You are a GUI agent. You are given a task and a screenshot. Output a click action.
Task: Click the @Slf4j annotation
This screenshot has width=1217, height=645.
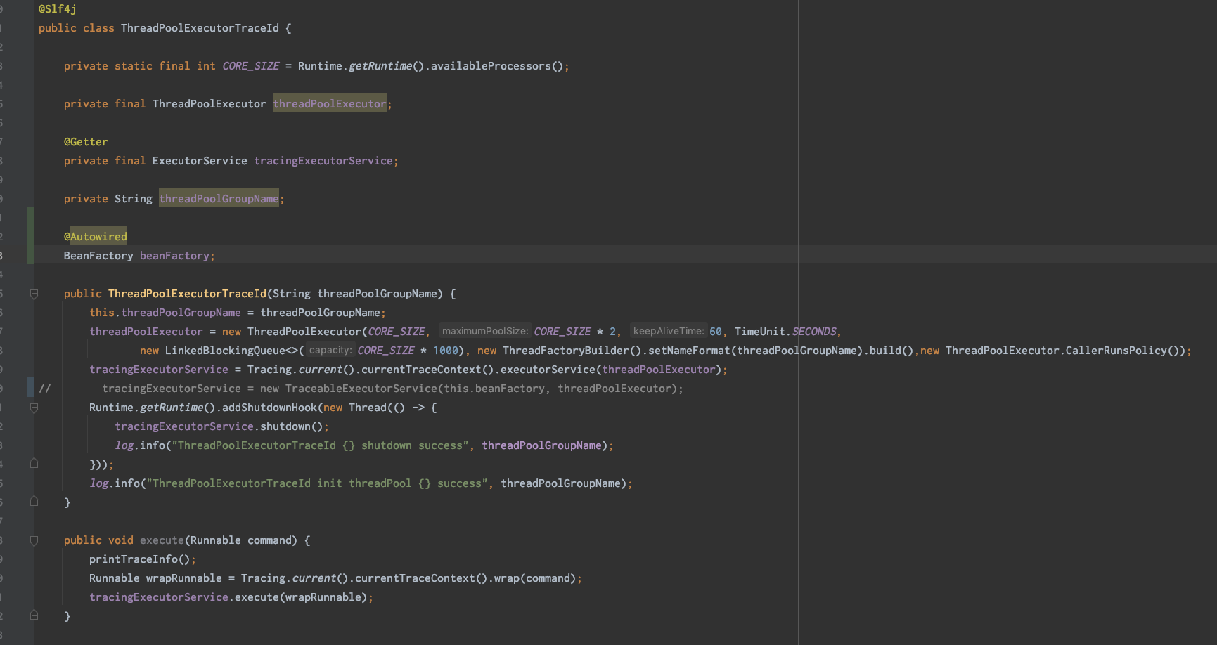(58, 9)
